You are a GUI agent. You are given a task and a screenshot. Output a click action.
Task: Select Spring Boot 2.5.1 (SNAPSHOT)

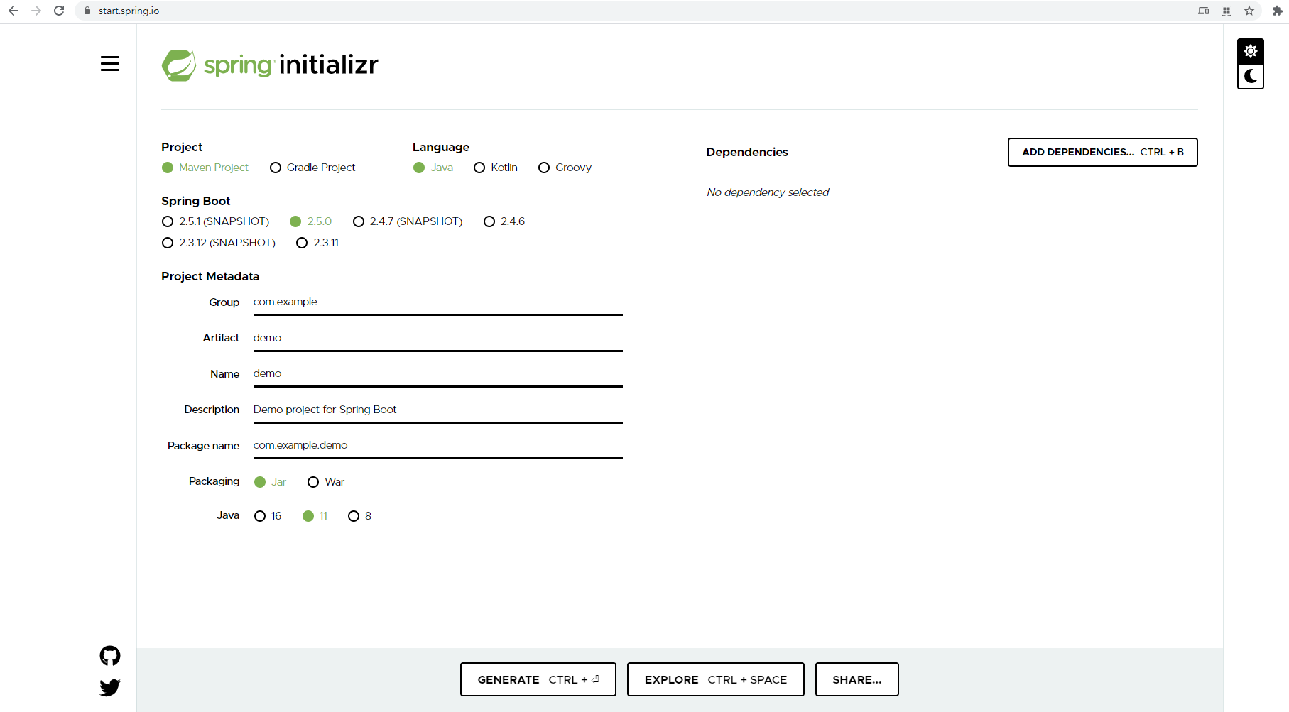(216, 221)
